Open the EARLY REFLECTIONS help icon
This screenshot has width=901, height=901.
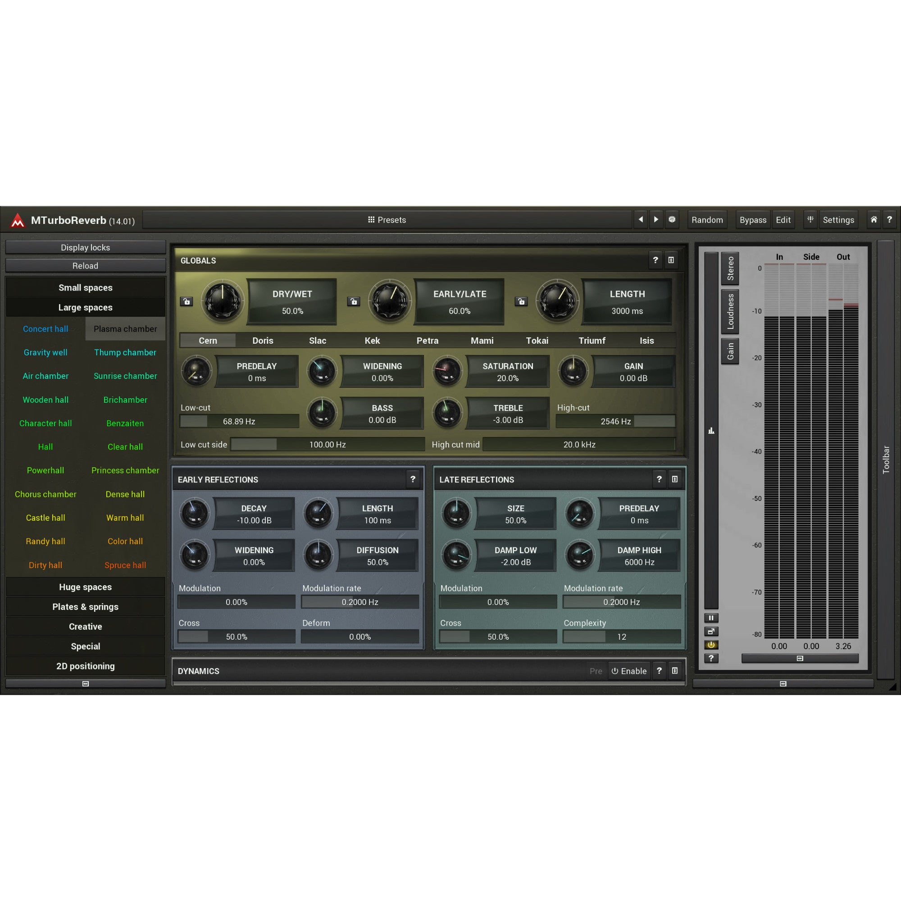[x=413, y=479]
